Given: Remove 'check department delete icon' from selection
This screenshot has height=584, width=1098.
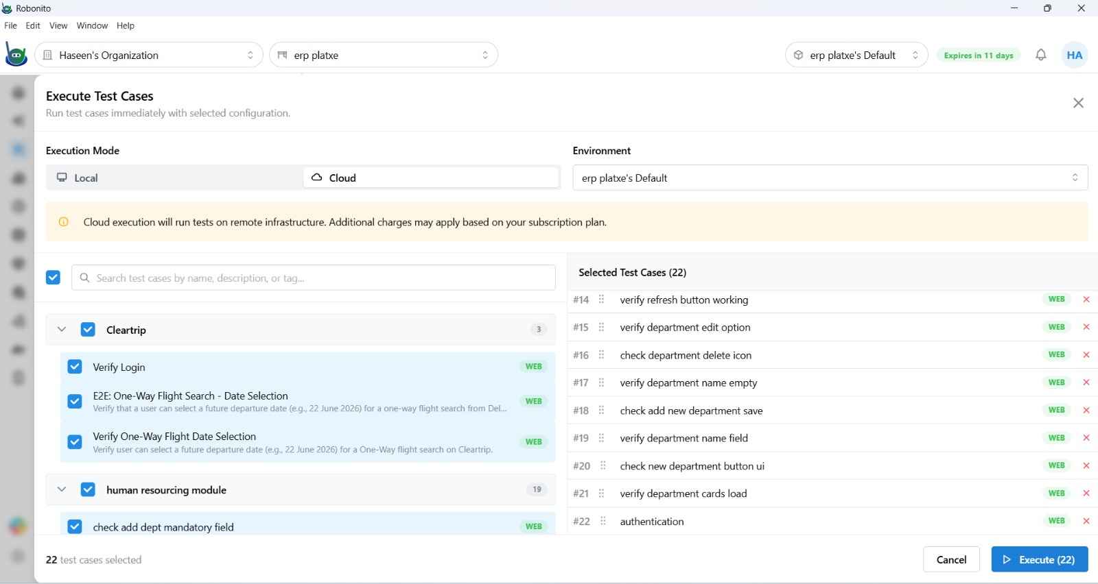Looking at the screenshot, I should 1086,354.
